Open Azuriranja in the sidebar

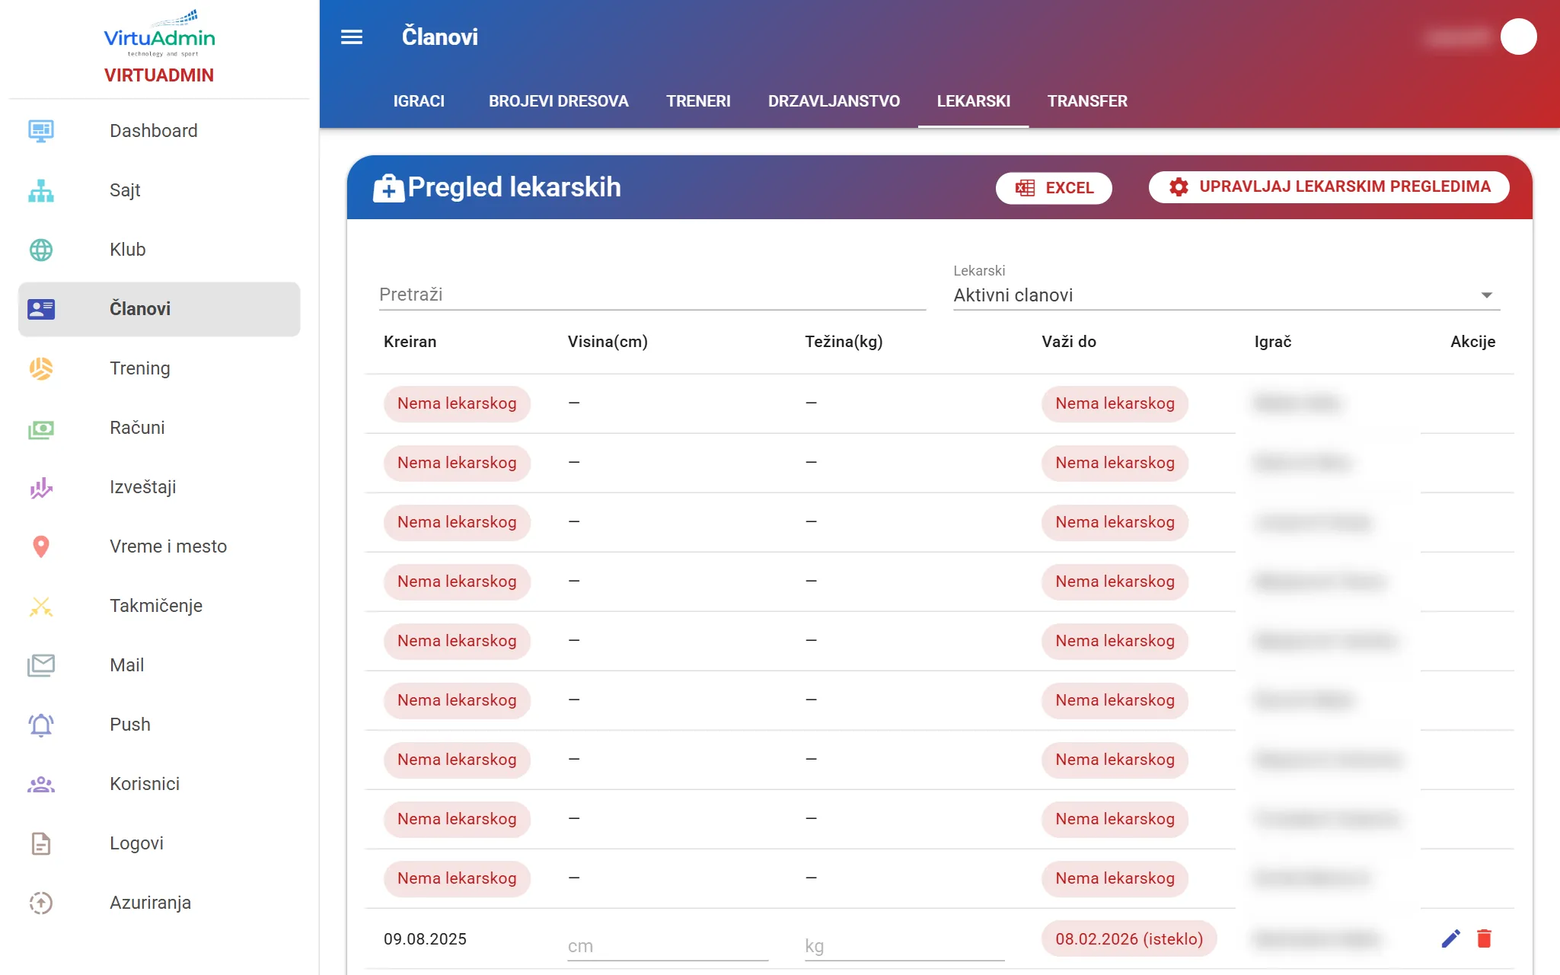coord(159,903)
